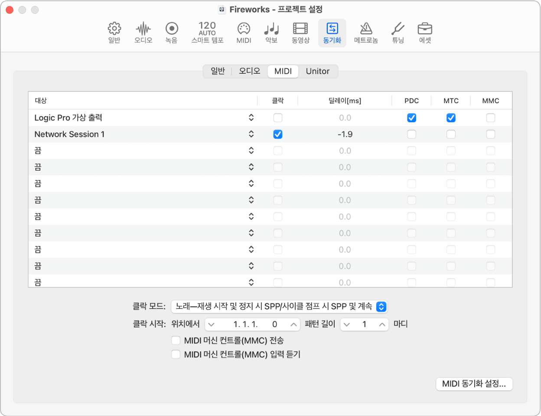Increase the 패턴 길이 value
The image size is (541, 416).
tap(382, 325)
